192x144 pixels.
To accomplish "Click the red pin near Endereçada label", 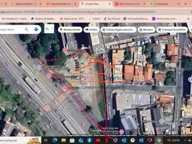I will point(65,50).
